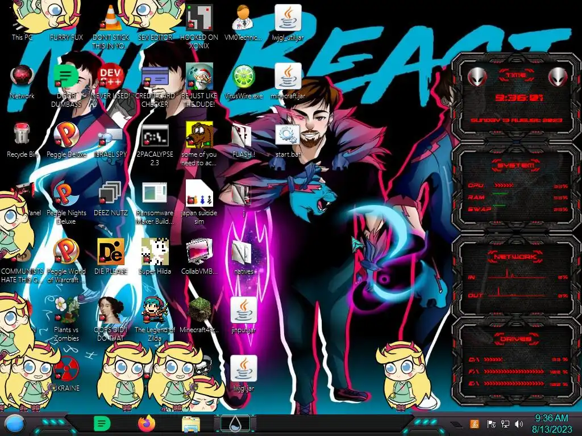Open the 2PACALYPSE 2.3 console shortcut

tap(155, 145)
